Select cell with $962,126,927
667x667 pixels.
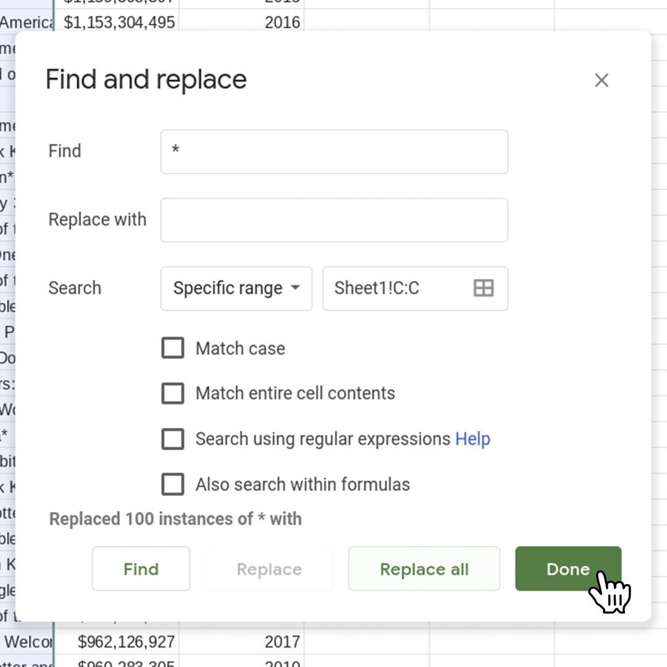coord(116,642)
